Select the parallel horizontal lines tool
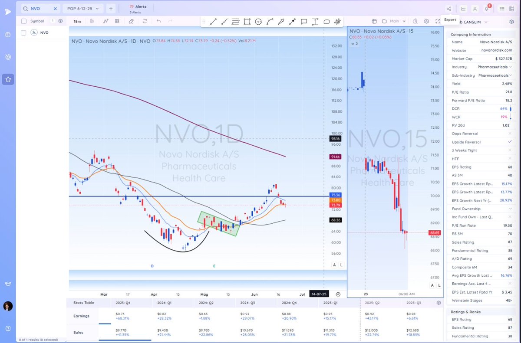521x343 pixels. click(x=236, y=21)
